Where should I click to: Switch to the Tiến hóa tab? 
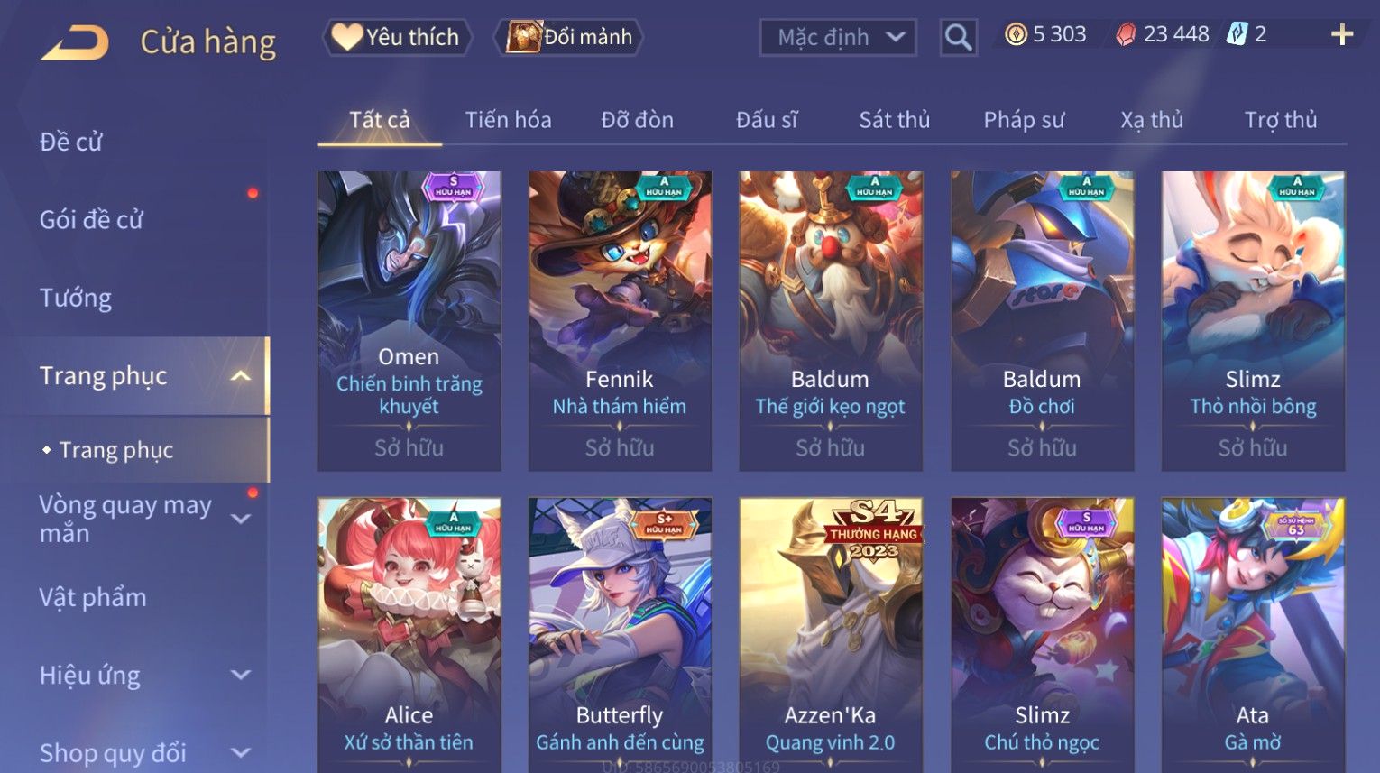tap(508, 120)
